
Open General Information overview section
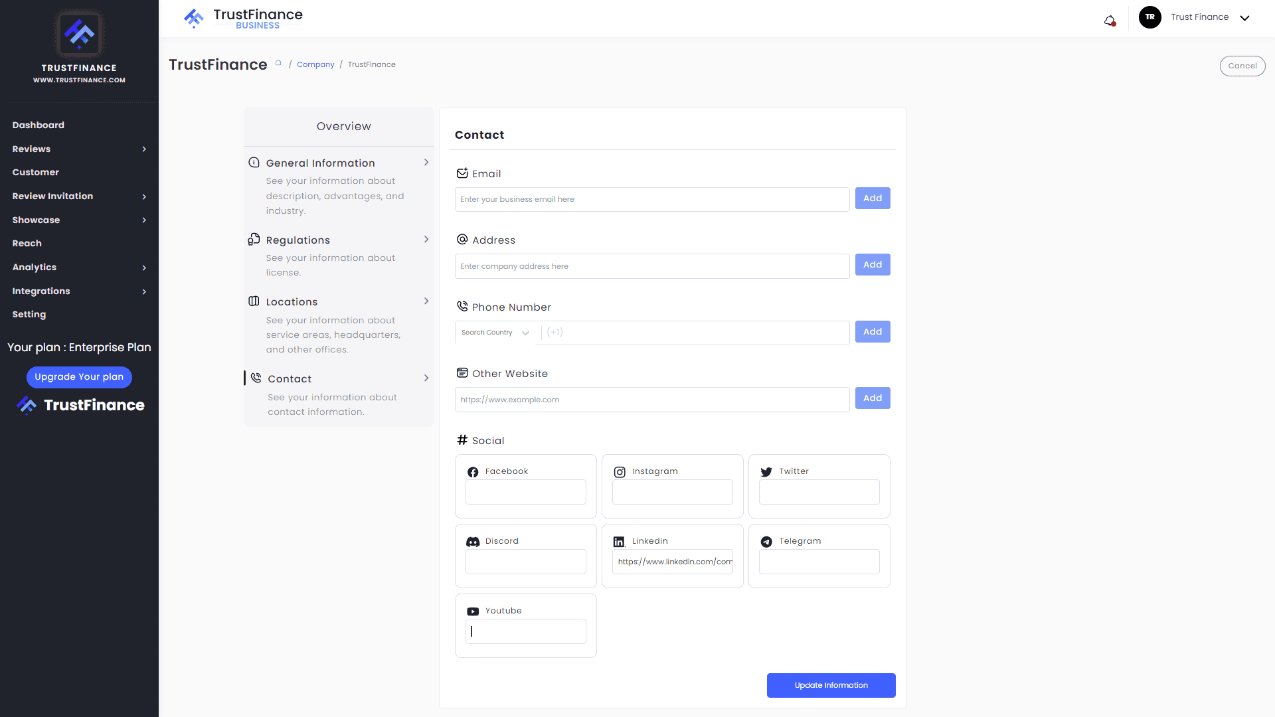click(x=321, y=163)
